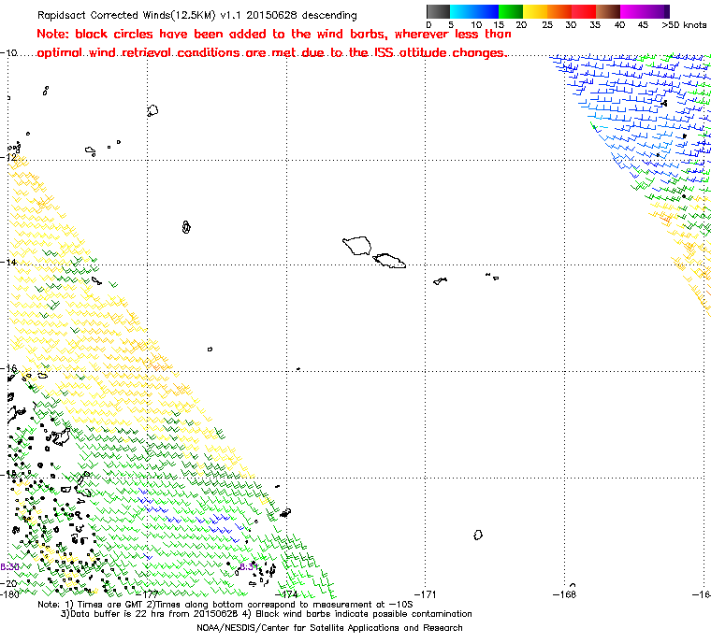Click the small island outline just east of -171
The width and height of the screenshot is (711, 643).
point(441,281)
